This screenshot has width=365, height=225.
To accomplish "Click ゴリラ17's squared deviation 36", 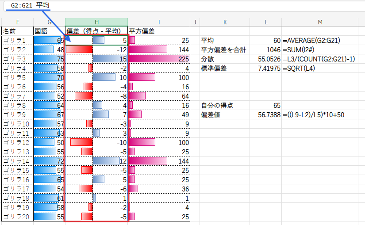I will 159,189.
